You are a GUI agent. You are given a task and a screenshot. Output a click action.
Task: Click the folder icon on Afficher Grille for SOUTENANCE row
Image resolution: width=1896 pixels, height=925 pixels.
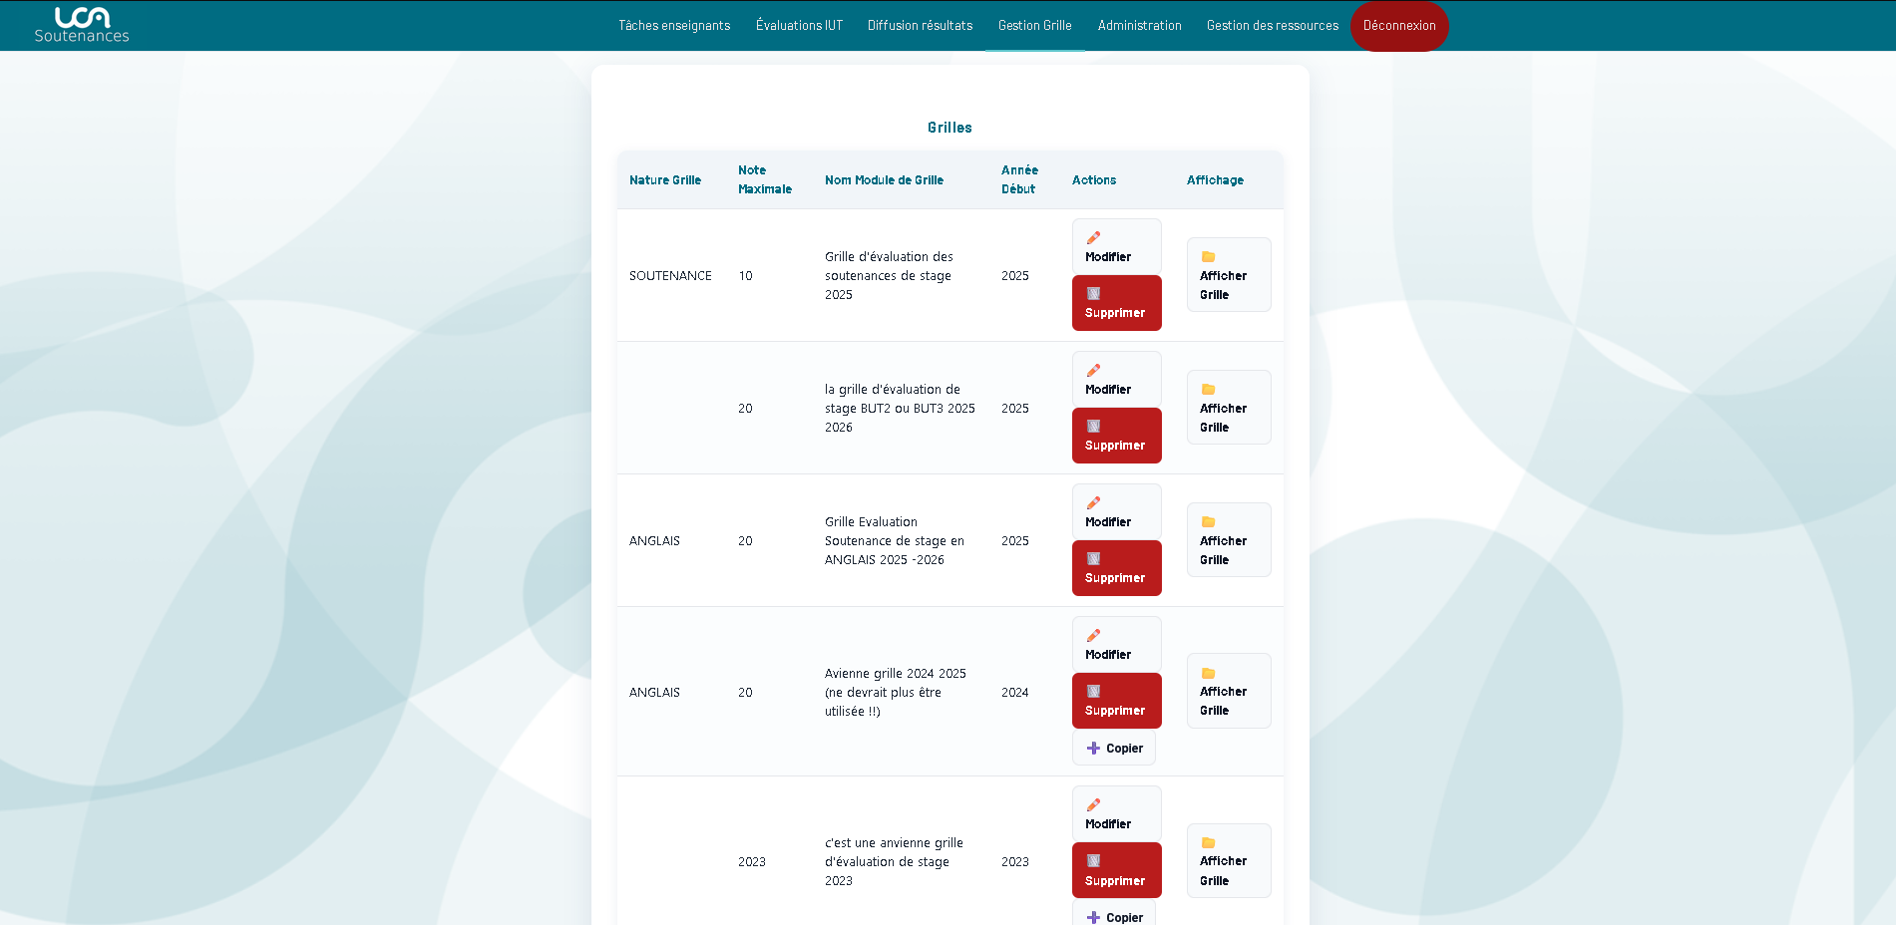pos(1210,256)
